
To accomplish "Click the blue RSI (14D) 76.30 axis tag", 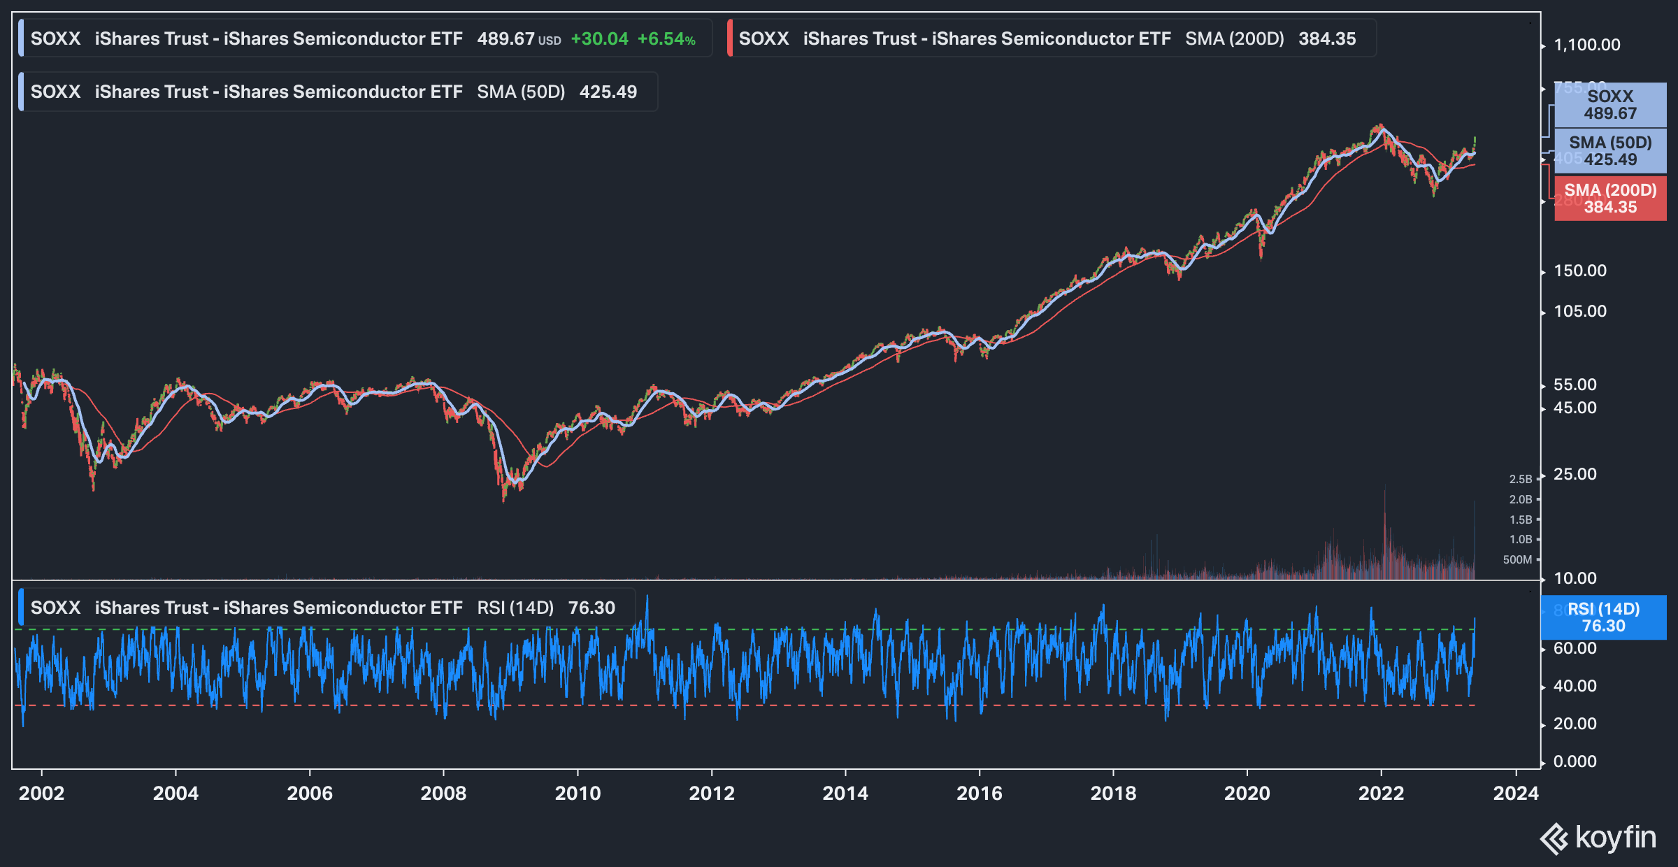I will click(1603, 617).
